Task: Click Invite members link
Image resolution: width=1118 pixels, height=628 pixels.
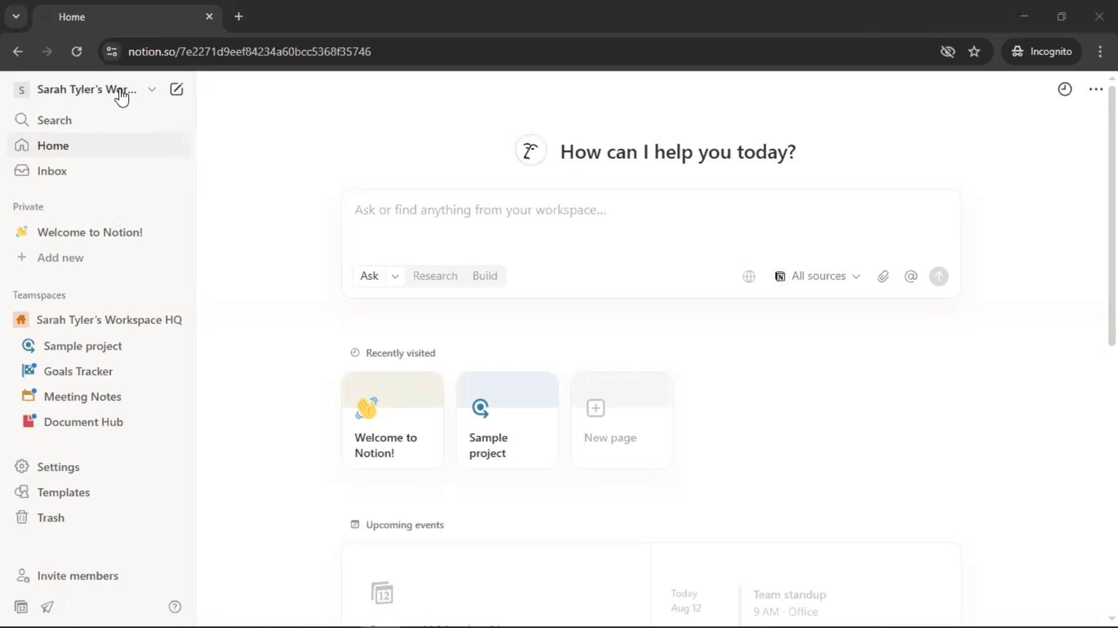Action: [x=77, y=576]
